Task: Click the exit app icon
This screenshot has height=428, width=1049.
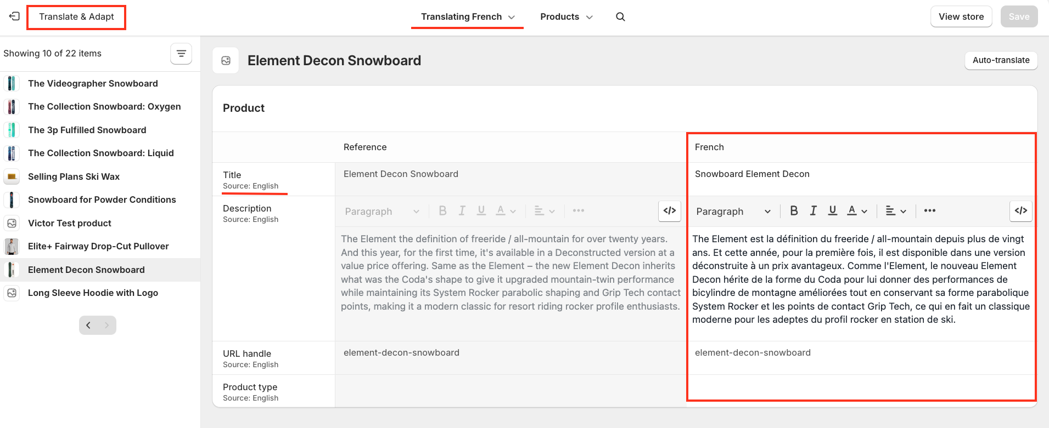Action: click(14, 16)
